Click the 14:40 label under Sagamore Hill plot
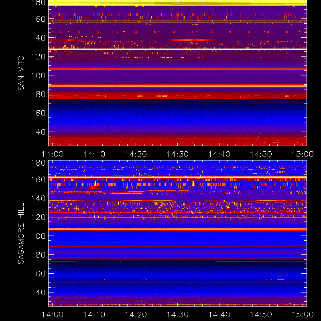Screen dimensions: 321x321 click(x=219, y=315)
